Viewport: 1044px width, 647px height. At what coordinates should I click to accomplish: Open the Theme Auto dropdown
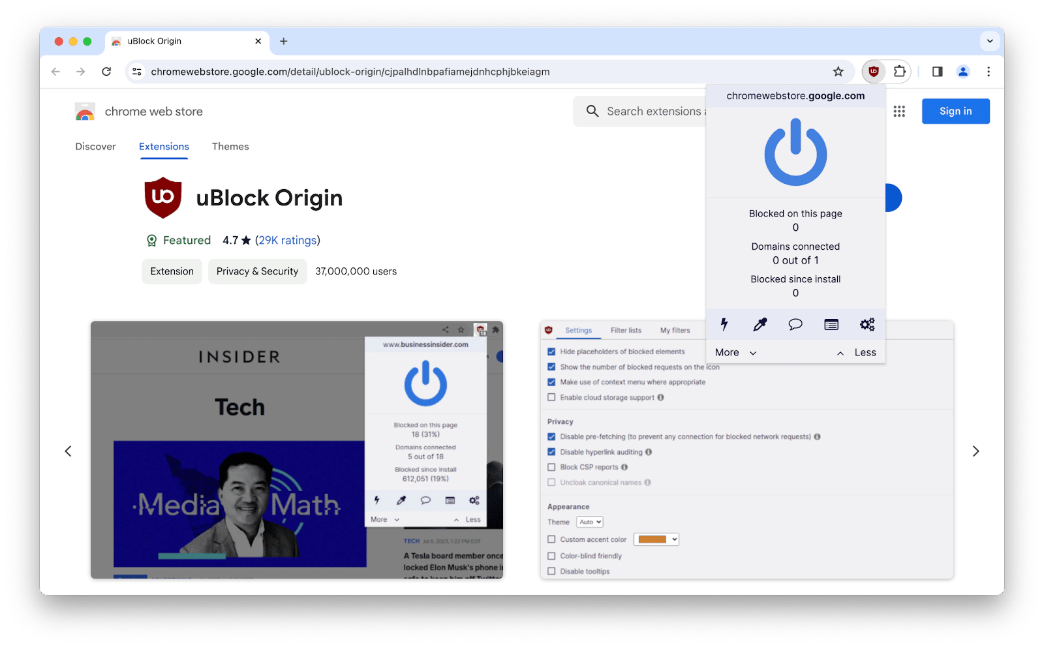click(590, 522)
